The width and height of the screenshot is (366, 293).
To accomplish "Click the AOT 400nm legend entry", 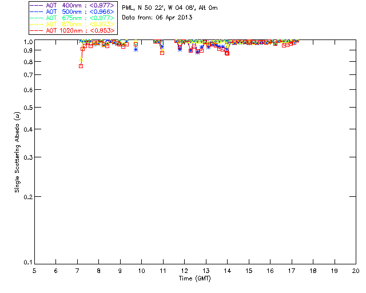I will 72,5.
